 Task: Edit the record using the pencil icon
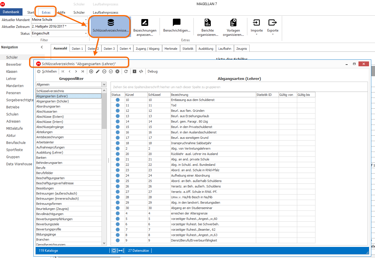coord(98,71)
